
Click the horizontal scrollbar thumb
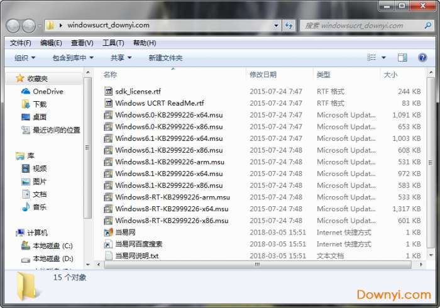coord(258,264)
